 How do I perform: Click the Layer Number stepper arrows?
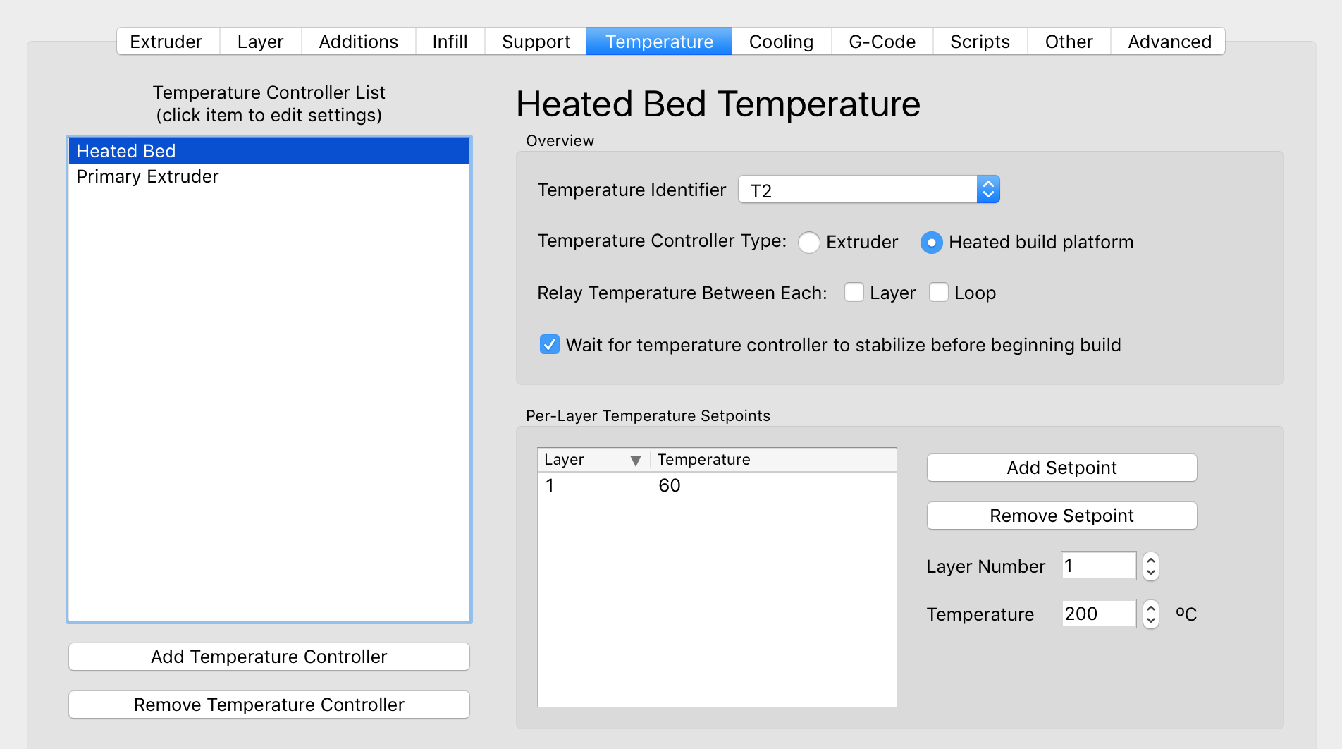[x=1150, y=566]
